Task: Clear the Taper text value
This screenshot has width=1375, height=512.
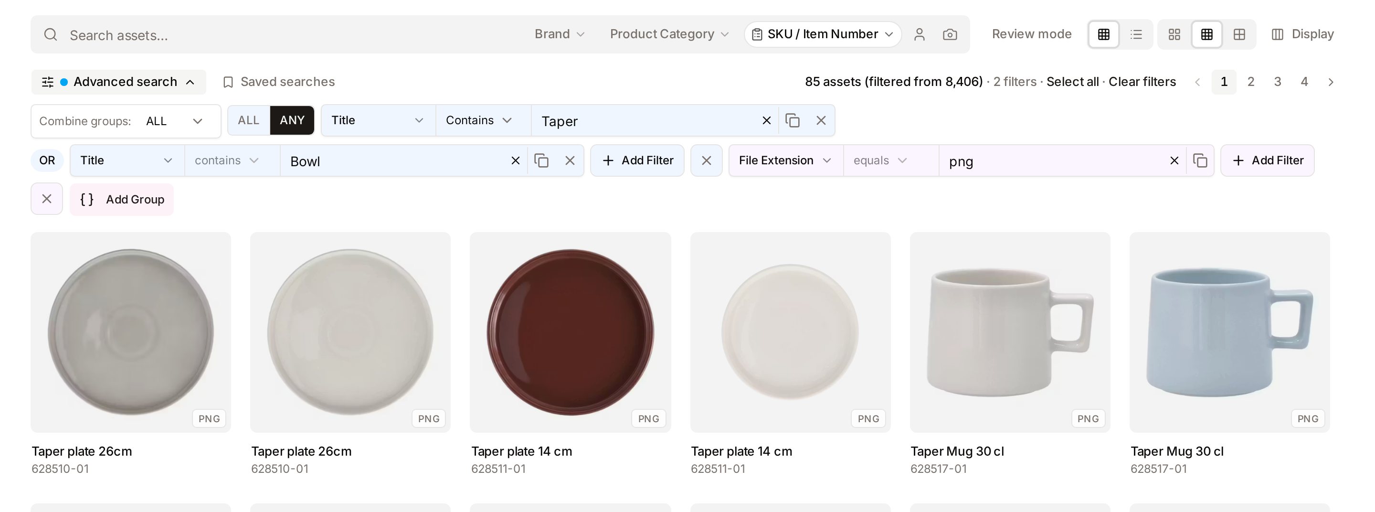Action: [766, 121]
